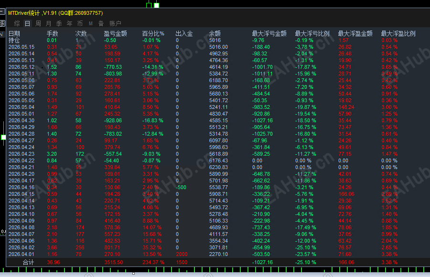Select the 年 yearly tab

click(x=69, y=23)
